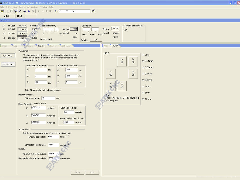Click the Stop toolbar icon

pyautogui.click(x=46, y=11)
